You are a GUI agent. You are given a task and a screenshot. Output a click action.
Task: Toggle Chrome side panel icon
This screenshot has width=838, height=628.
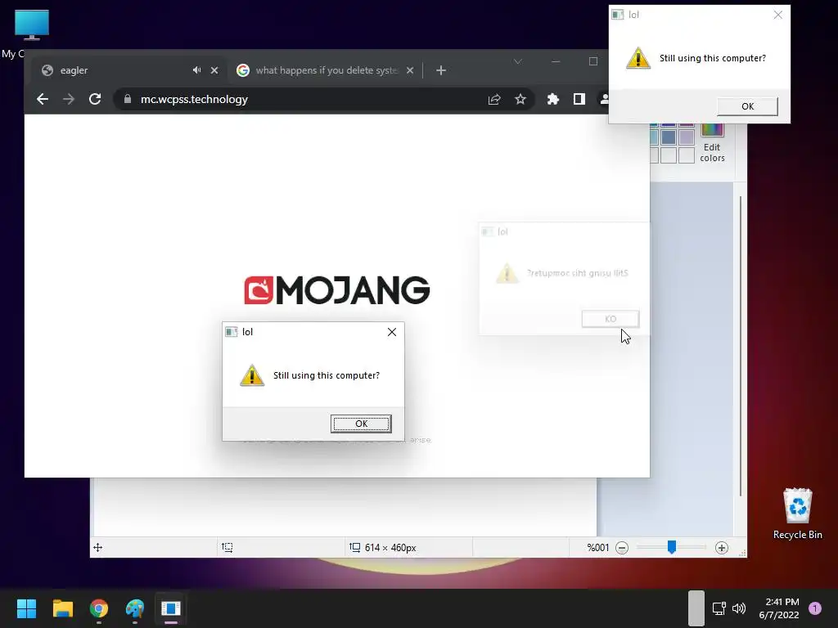point(579,99)
